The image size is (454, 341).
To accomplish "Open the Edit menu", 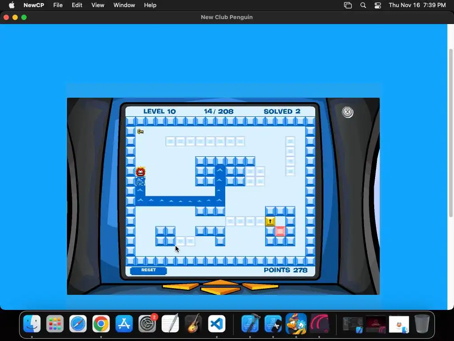I will (77, 5).
